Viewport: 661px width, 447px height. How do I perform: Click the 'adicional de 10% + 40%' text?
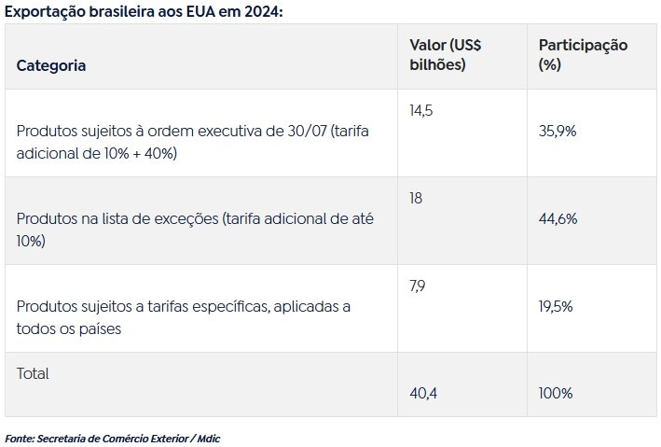[97, 153]
